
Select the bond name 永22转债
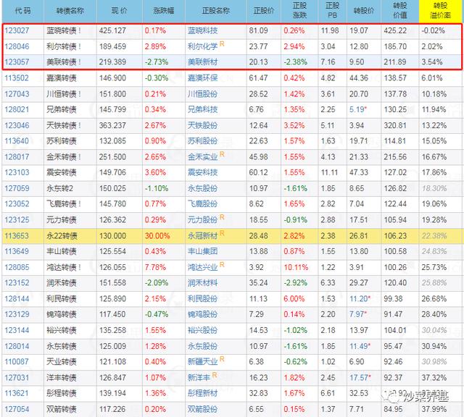[x=62, y=236]
